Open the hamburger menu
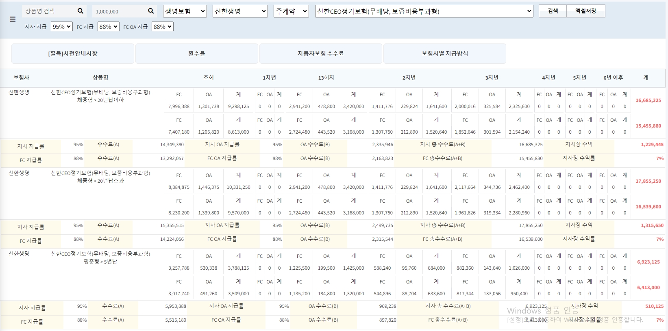668x331 pixels. point(13,19)
